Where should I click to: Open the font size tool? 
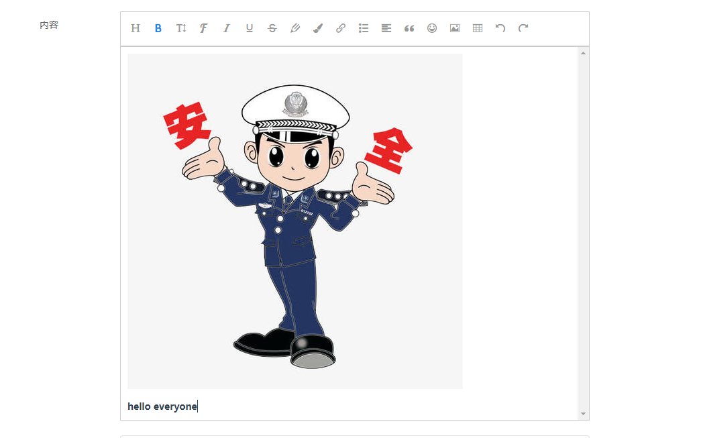coord(180,29)
